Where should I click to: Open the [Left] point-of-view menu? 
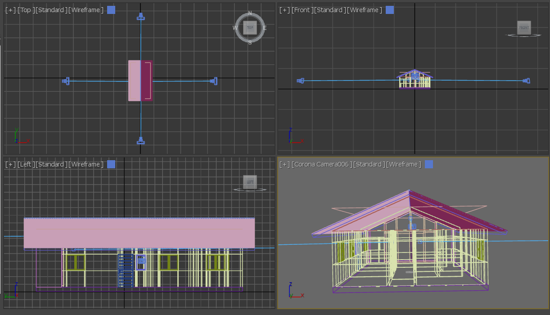26,164
